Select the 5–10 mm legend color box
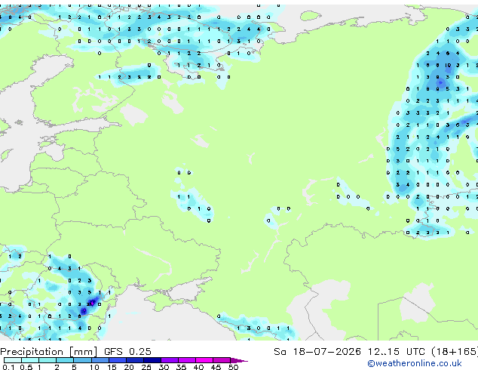 tap(82, 360)
